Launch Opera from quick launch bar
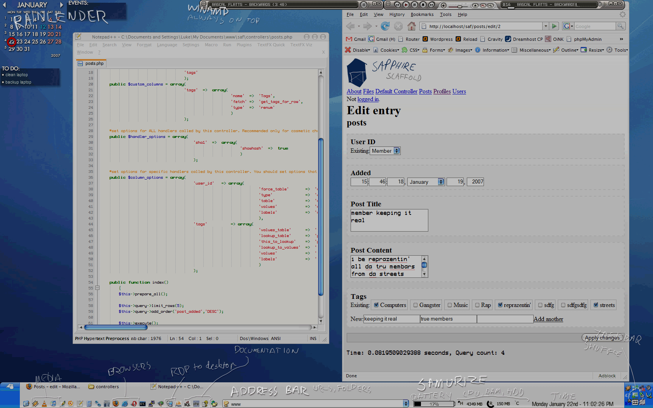 tap(134, 404)
